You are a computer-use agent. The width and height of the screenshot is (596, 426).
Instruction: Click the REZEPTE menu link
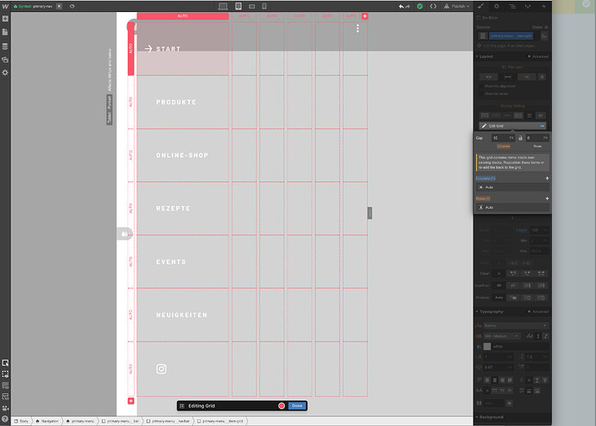tap(173, 209)
